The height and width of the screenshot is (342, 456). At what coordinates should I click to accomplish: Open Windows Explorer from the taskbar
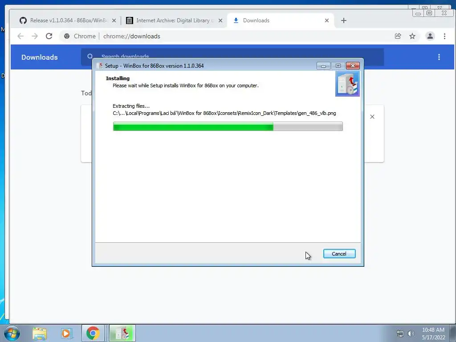(40, 333)
